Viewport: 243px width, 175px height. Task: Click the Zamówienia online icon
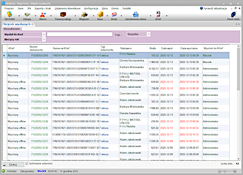[136, 15]
